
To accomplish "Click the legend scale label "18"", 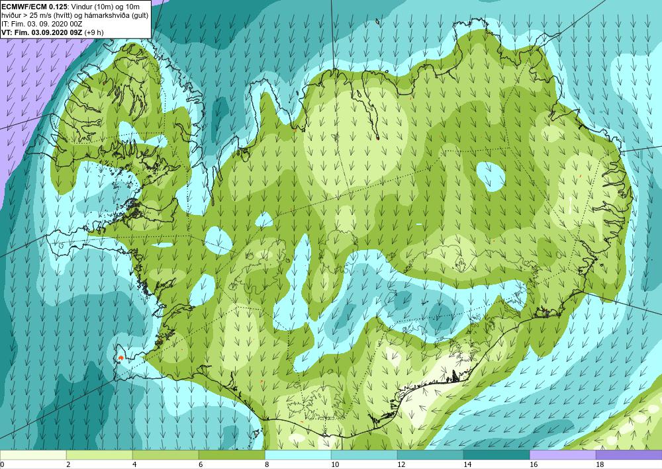I will 600,464.
